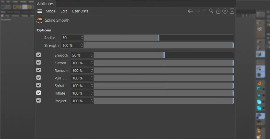
Task: Click the Smooth stepper arrows
Action: point(92,55)
